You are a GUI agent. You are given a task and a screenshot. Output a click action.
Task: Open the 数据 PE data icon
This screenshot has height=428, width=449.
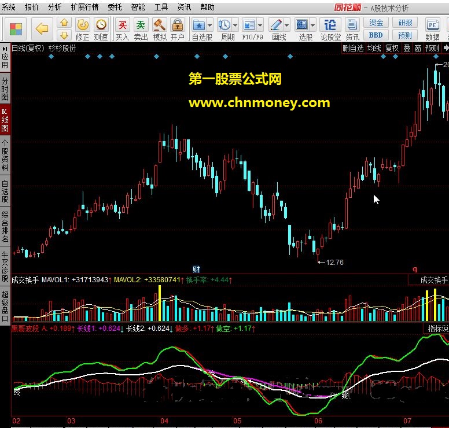point(432,29)
